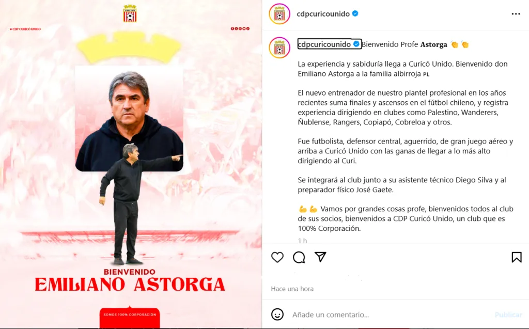This screenshot has width=529, height=329.
Task: Click the cdpcuricounido profile picture in header
Action: tap(279, 14)
